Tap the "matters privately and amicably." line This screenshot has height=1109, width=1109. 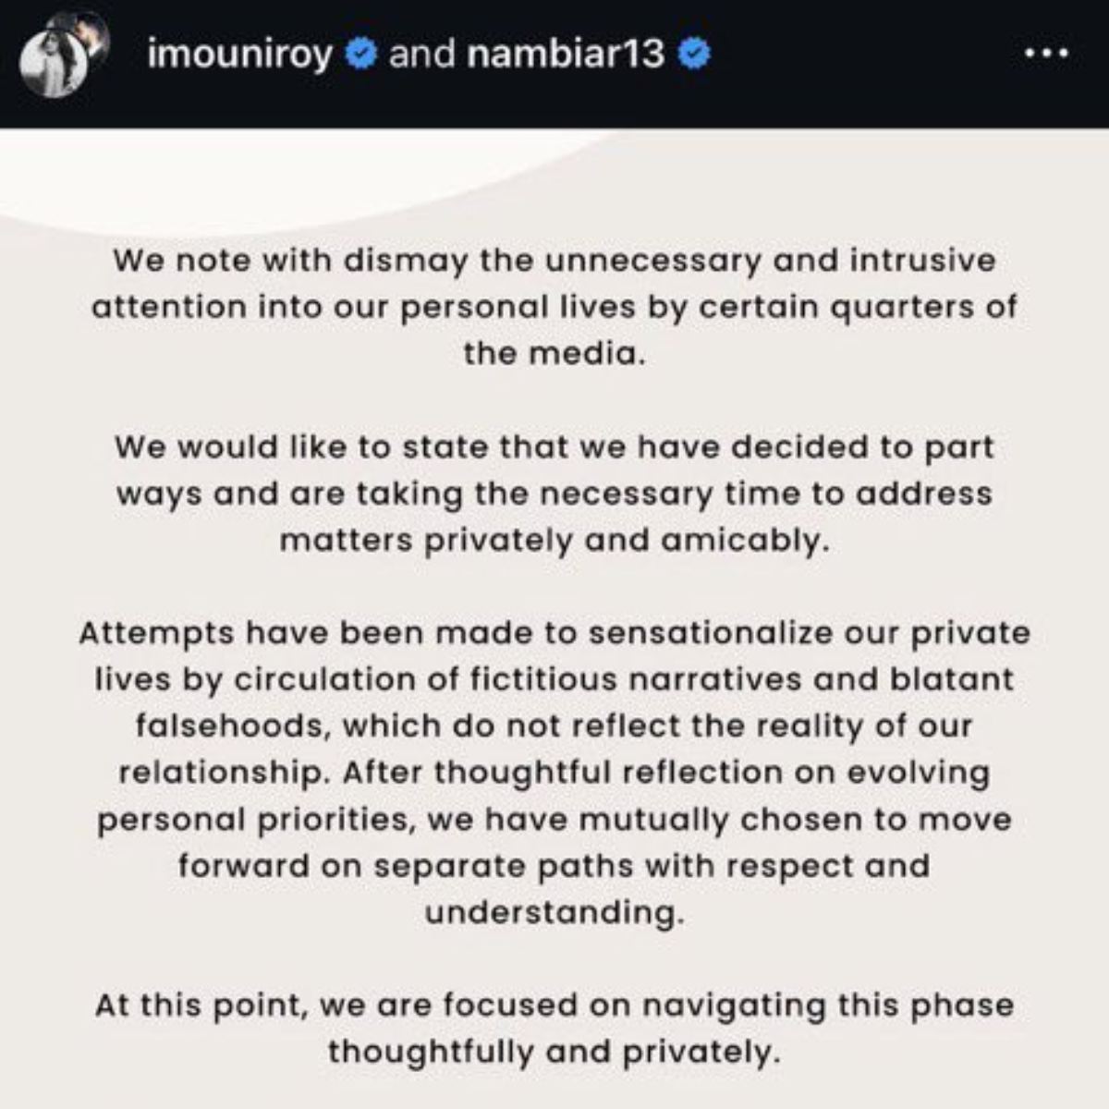554,541
